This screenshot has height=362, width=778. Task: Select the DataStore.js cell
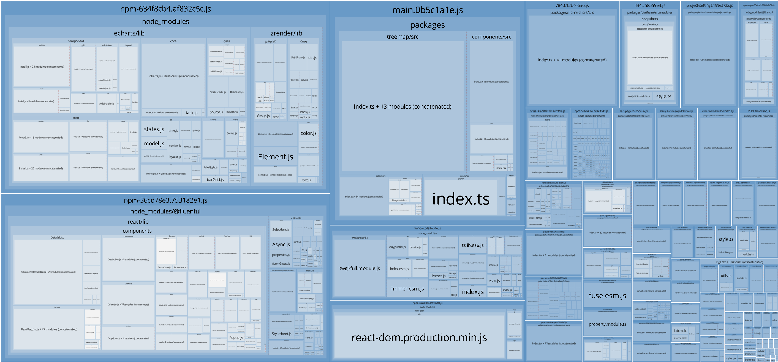click(236, 92)
